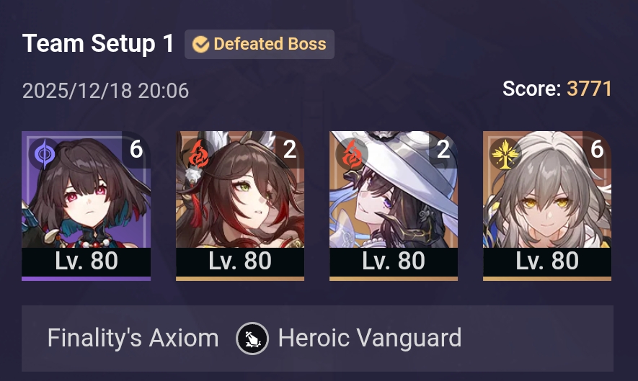Open the white-hat character's portrait

click(x=394, y=189)
